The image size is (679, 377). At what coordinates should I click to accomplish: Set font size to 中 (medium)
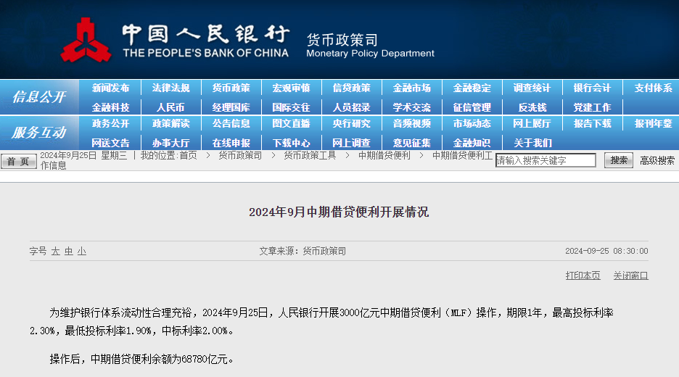tap(69, 251)
